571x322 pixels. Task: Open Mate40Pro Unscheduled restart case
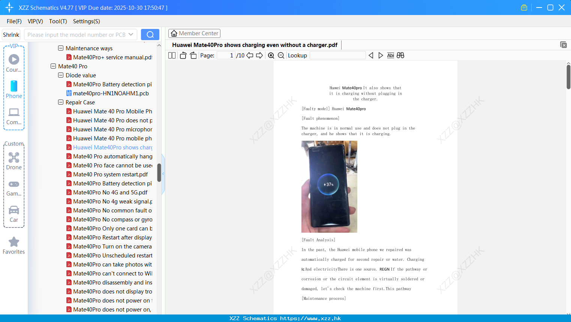pos(109,255)
